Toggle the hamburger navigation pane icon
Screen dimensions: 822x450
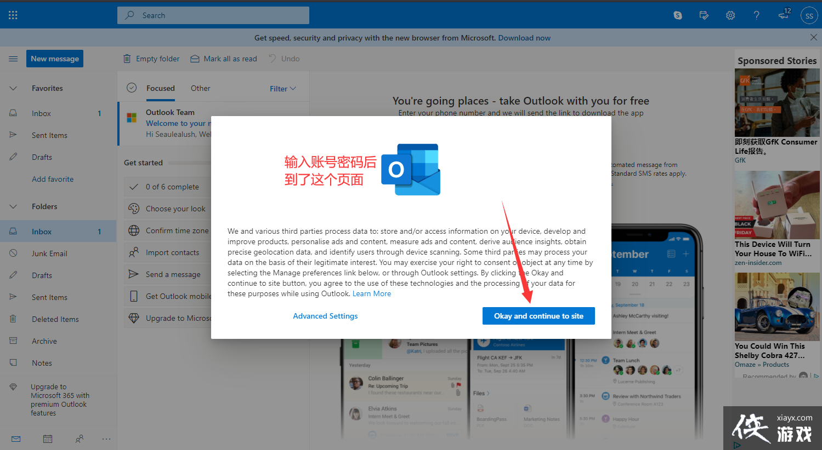point(13,59)
